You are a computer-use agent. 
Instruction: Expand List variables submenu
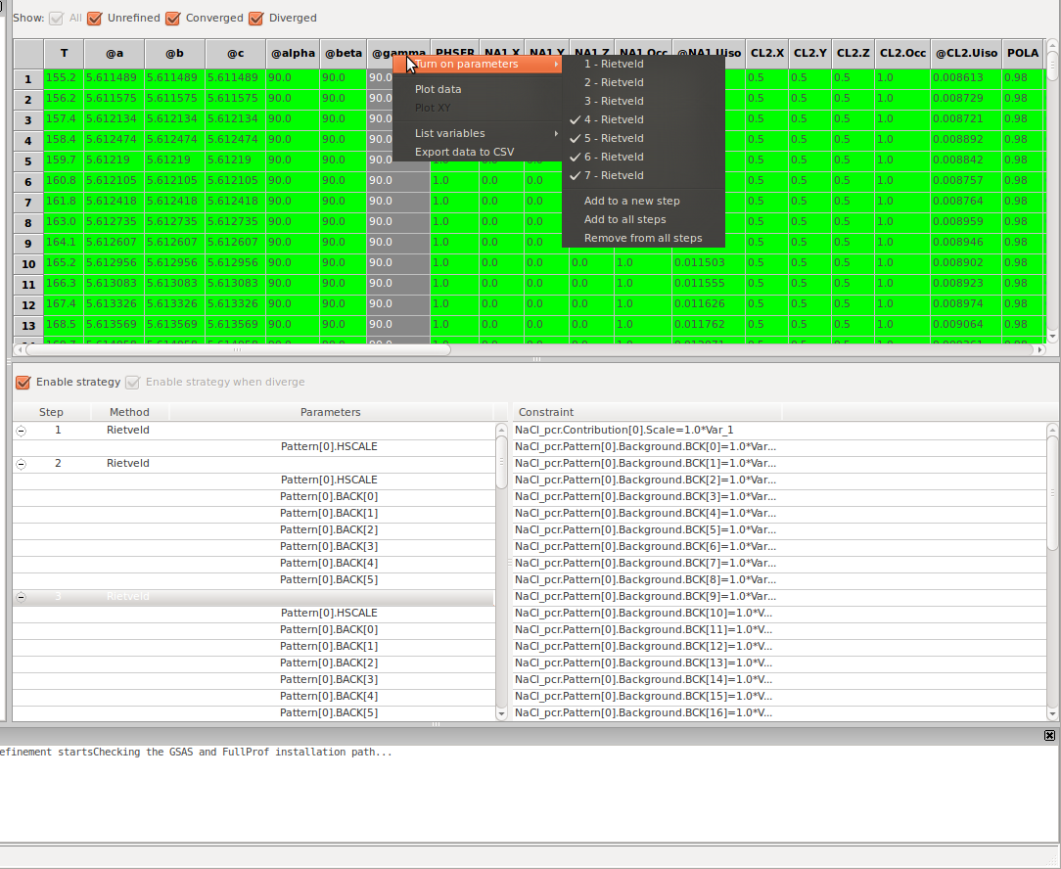(478, 133)
